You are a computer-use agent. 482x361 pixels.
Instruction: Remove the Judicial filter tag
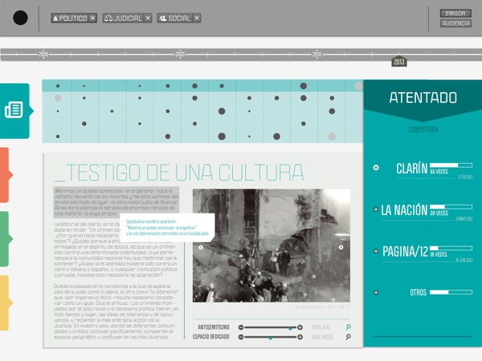[x=148, y=18]
